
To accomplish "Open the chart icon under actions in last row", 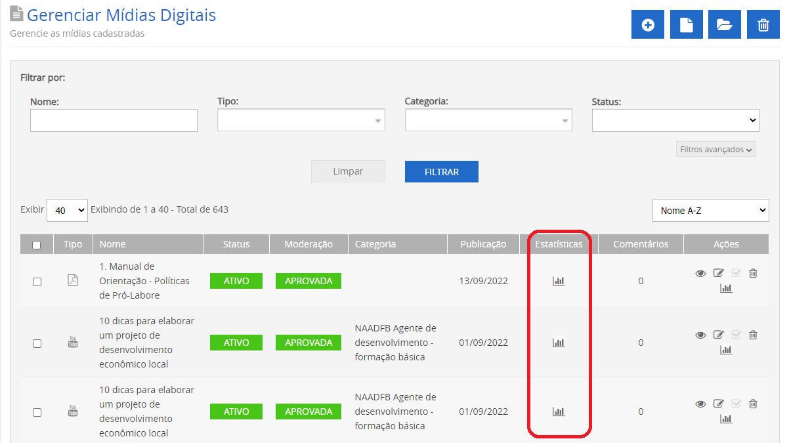I will 726,419.
